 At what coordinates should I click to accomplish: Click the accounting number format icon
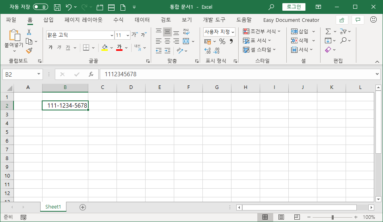click(208, 41)
